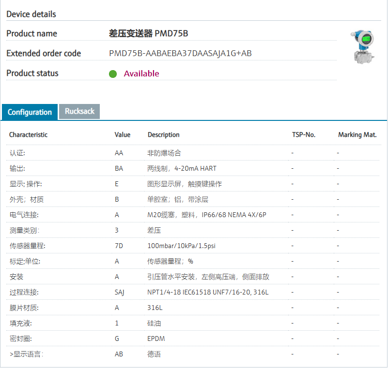Click the Device details heading
The height and width of the screenshot is (368, 388).
click(31, 14)
